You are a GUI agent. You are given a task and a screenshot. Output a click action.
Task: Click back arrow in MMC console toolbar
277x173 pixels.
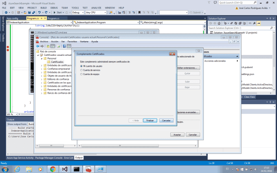[x=38, y=46]
